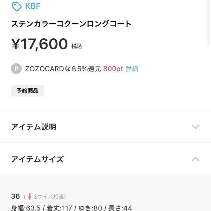
Task: Click the gray P points icon
Action: [16, 69]
